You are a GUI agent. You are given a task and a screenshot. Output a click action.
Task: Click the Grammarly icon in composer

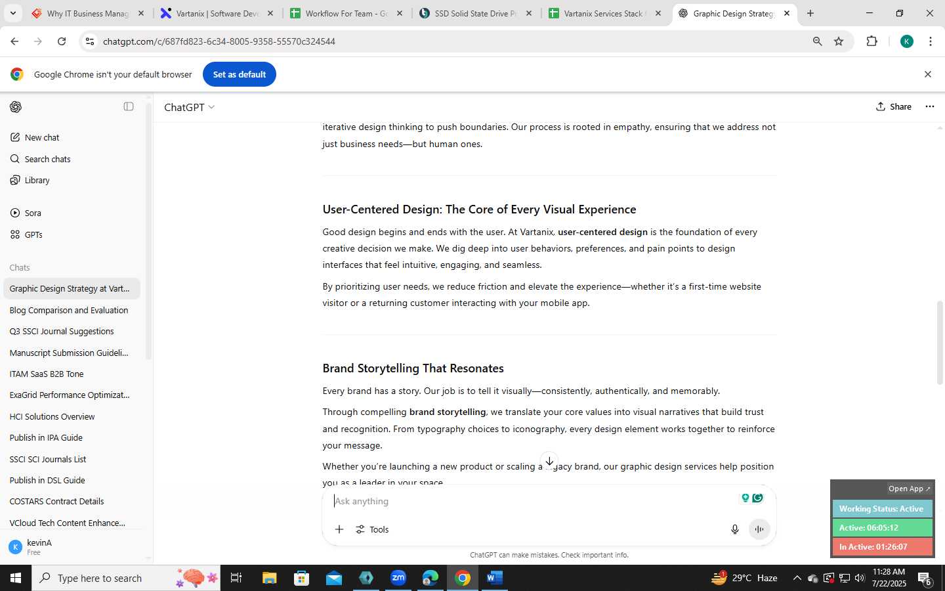click(x=758, y=498)
